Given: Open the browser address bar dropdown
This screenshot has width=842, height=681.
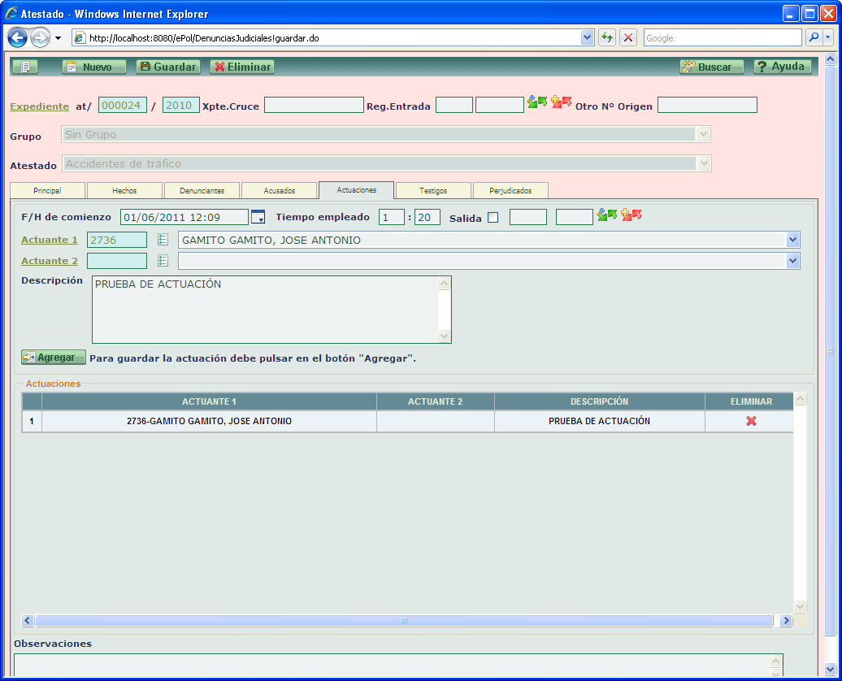Looking at the screenshot, I should coord(588,38).
